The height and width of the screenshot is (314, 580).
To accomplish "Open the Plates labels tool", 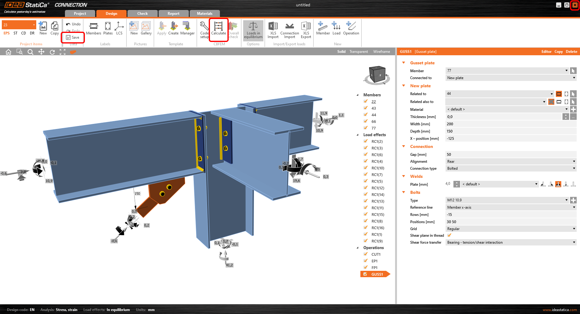I will [x=108, y=29].
